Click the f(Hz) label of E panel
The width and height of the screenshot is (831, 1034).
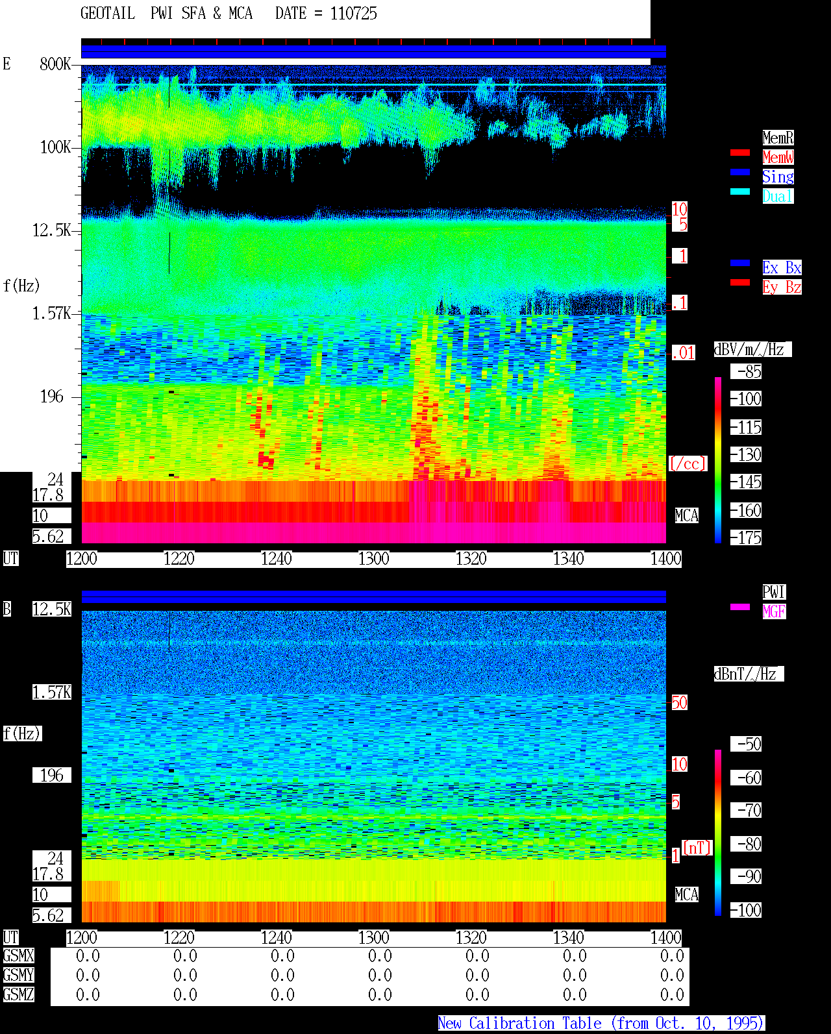pyautogui.click(x=21, y=286)
